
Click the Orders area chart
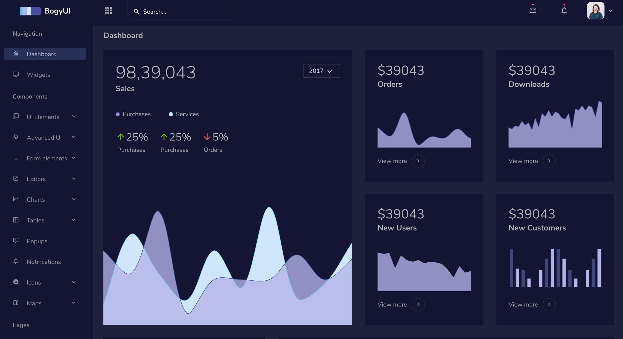click(424, 130)
